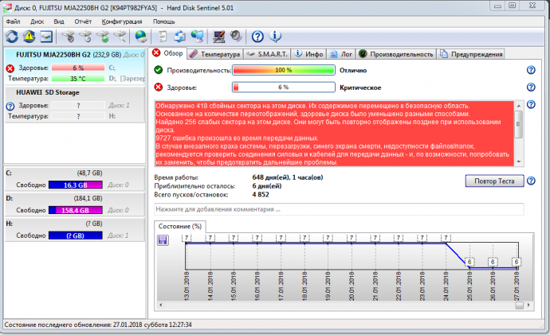
Task: Click the 648 дня(ей), 1 часа(ов) value
Action: tap(288, 177)
